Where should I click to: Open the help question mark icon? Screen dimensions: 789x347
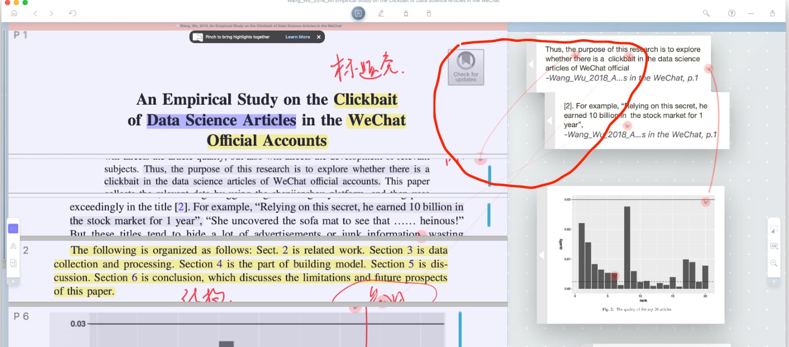coord(732,14)
